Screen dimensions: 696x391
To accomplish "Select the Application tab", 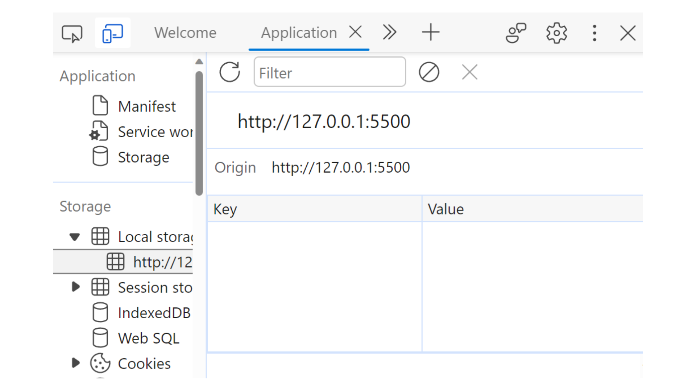I will [299, 33].
